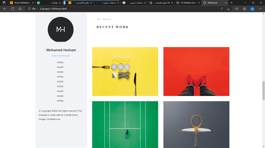
Task: Open the tab actions menu icon
Action: click(x=4, y=3)
